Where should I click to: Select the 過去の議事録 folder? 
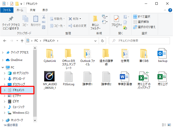[106, 57]
